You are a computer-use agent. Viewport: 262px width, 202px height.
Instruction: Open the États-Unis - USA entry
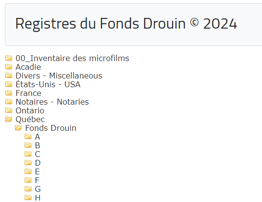coord(48,84)
